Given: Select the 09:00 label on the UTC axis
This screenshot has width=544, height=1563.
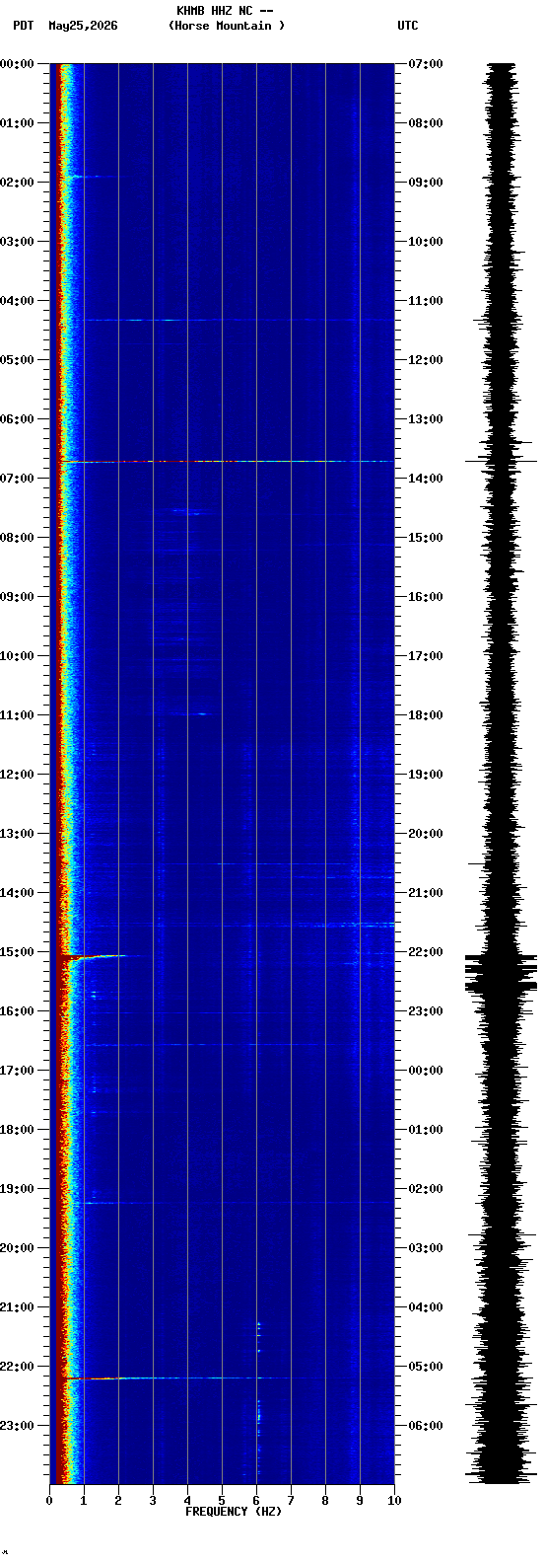Looking at the screenshot, I should point(426,183).
